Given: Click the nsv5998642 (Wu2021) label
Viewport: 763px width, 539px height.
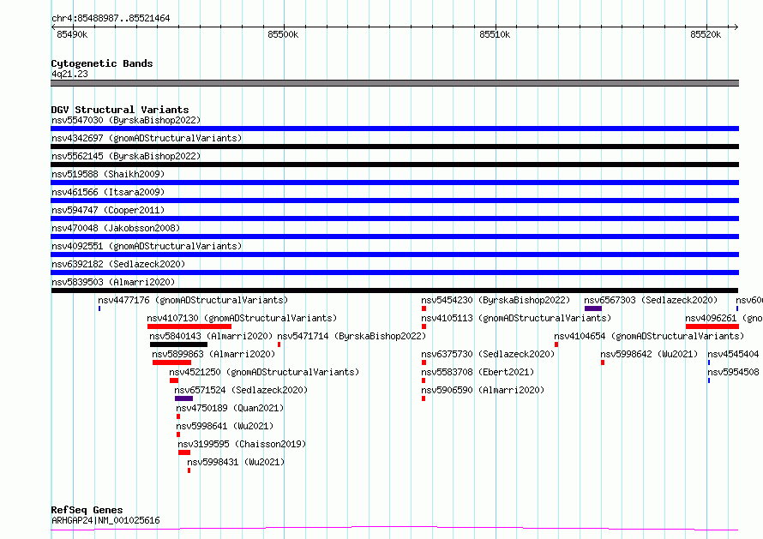Looking at the screenshot, I should click(x=649, y=354).
